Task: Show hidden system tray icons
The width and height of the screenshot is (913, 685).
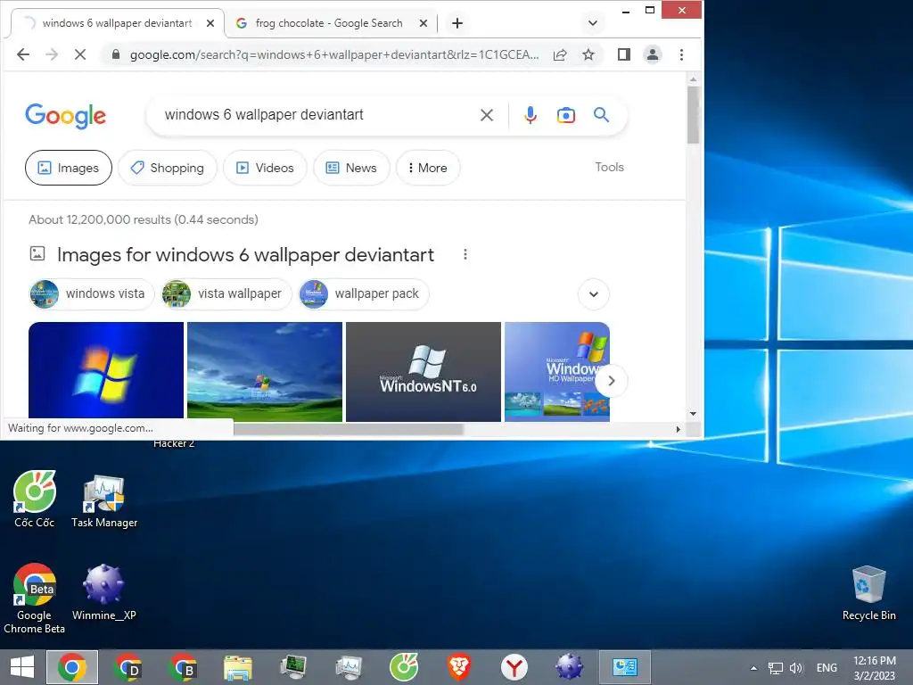Action: click(753, 668)
